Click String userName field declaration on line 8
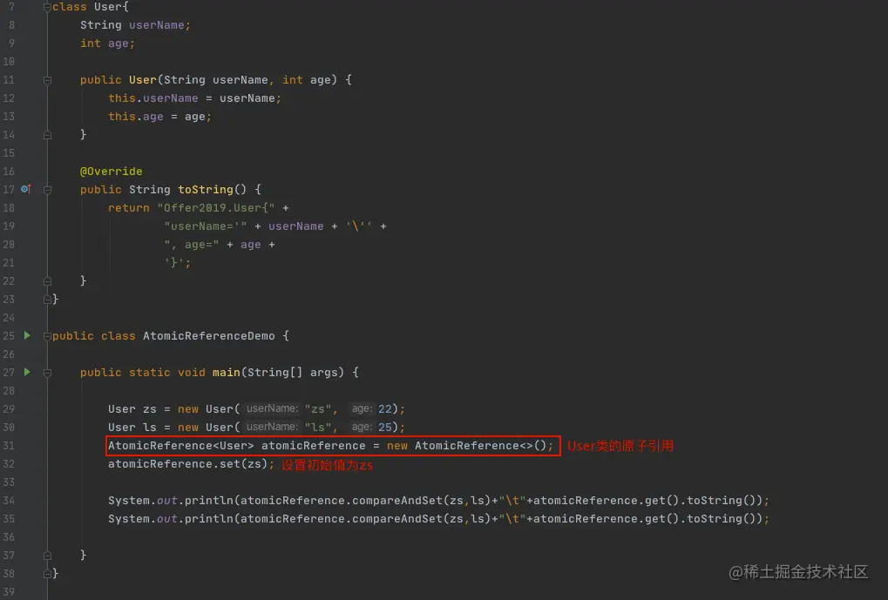 pyautogui.click(x=135, y=25)
